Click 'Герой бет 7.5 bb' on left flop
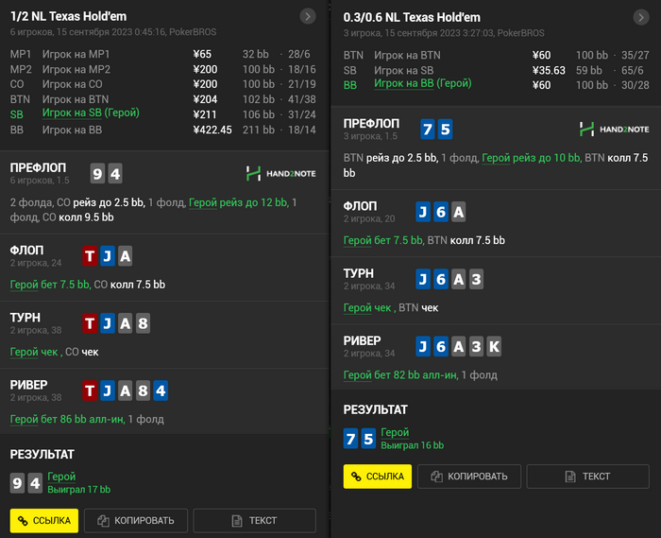The height and width of the screenshot is (538, 661). pyautogui.click(x=50, y=285)
